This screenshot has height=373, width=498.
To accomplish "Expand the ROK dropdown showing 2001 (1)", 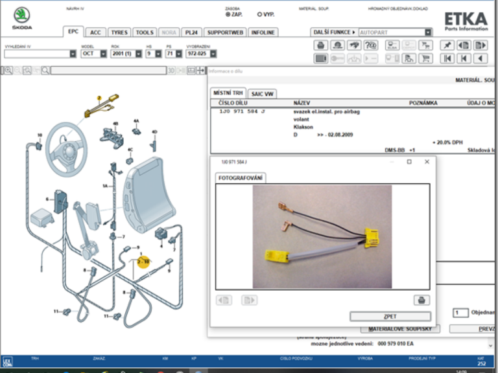I will (138, 54).
